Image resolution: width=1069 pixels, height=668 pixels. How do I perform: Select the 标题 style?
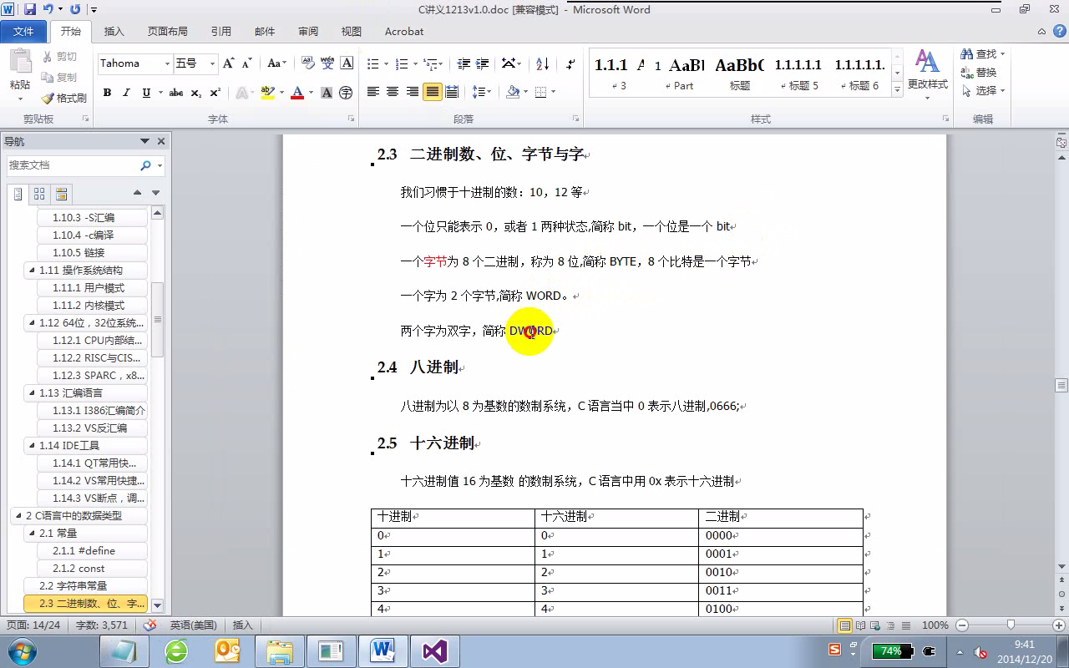(739, 73)
